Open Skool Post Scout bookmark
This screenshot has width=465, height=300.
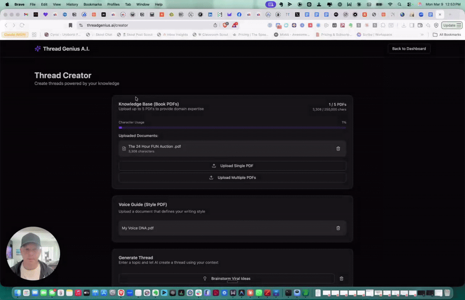pos(134,34)
